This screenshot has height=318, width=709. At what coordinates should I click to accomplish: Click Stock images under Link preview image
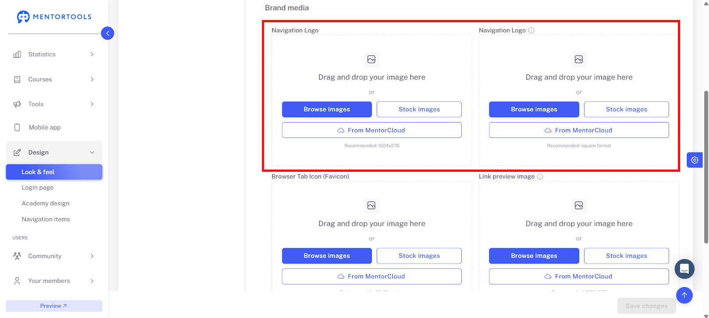626,256
